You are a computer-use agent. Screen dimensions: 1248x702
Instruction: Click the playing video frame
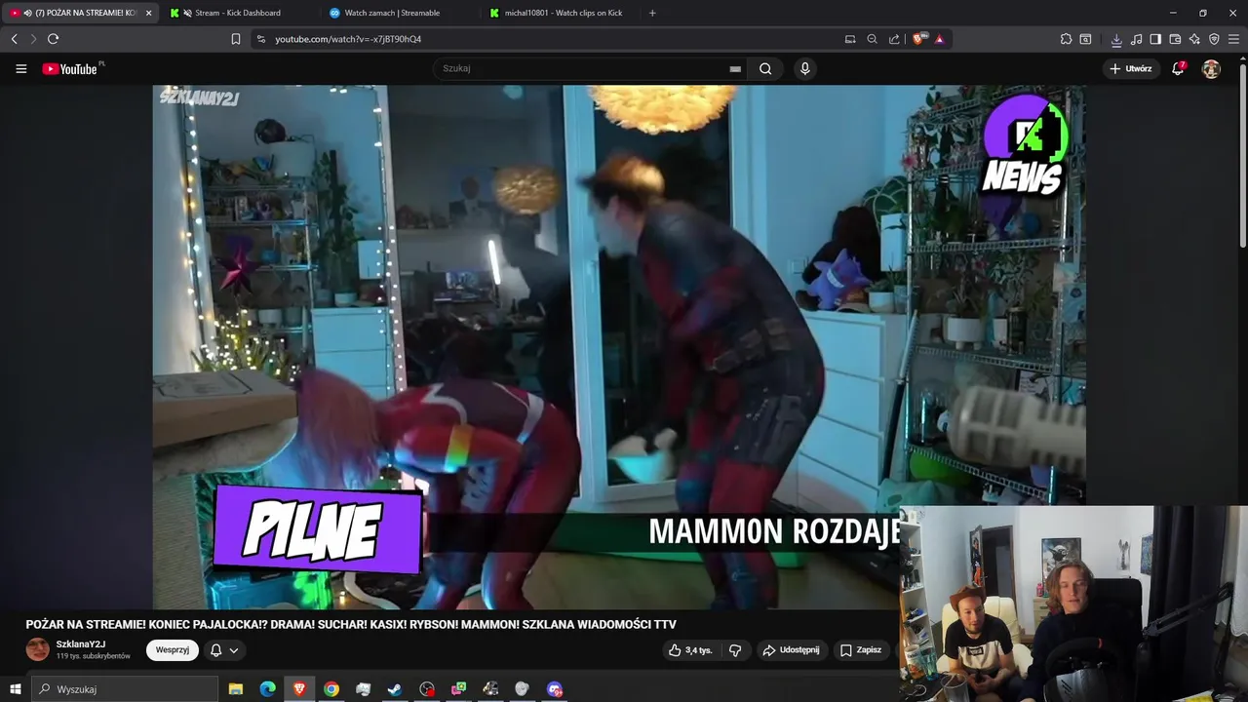pos(619,346)
